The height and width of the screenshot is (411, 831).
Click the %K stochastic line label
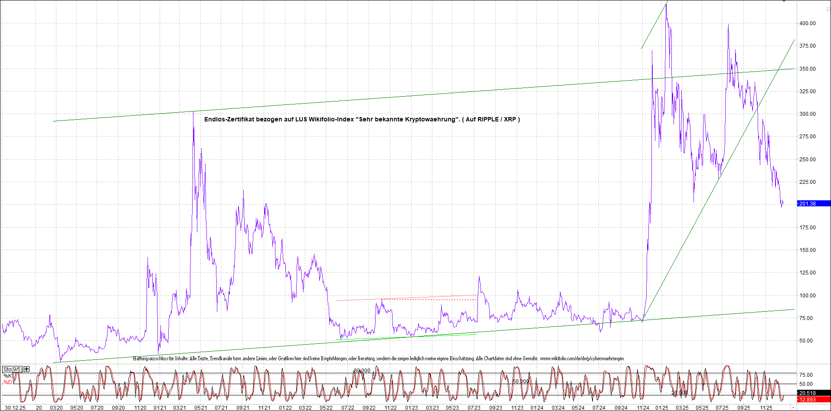pyautogui.click(x=8, y=376)
